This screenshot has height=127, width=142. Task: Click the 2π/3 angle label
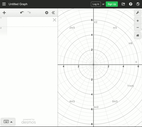tap(72, 28)
